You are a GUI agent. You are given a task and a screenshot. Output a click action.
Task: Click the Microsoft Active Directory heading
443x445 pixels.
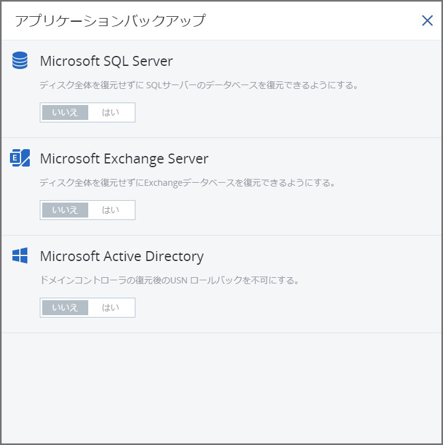122,257
